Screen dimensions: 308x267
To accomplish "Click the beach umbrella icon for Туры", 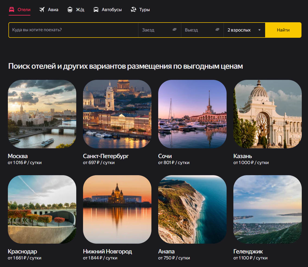I will coord(133,10).
